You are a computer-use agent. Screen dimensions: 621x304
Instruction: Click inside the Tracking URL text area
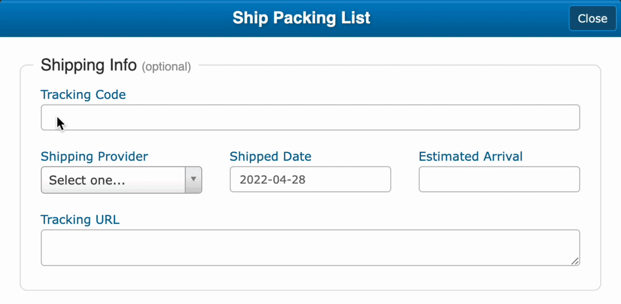pos(309,247)
